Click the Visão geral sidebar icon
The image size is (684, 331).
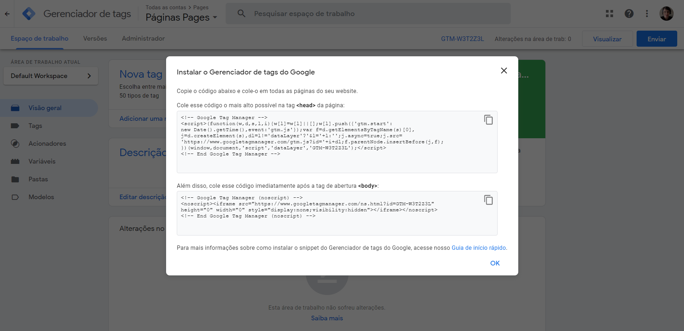[15, 108]
